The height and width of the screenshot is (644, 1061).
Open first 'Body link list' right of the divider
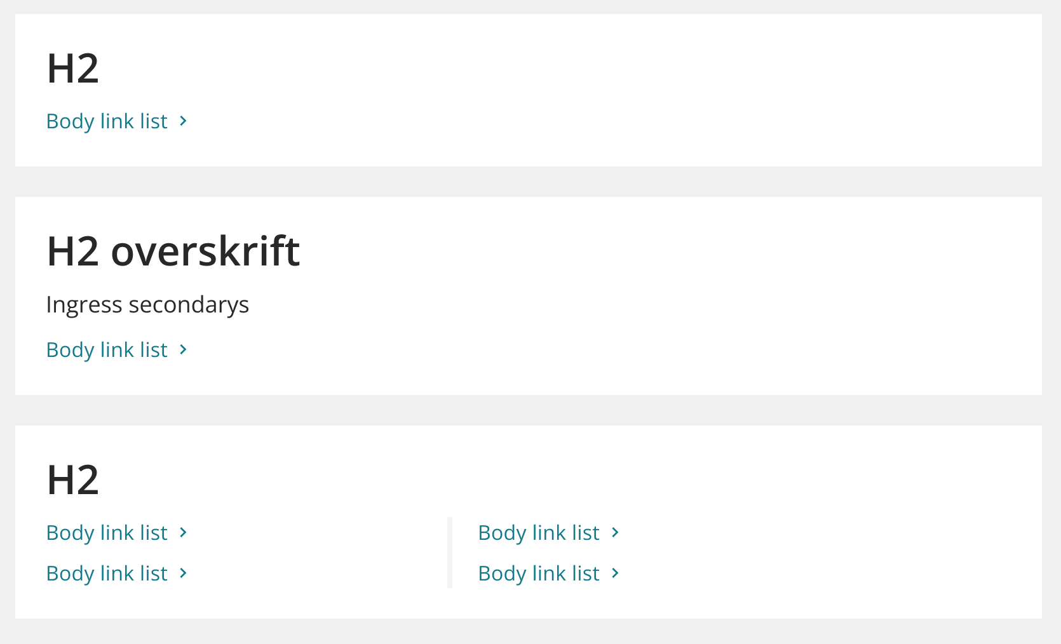click(x=539, y=533)
